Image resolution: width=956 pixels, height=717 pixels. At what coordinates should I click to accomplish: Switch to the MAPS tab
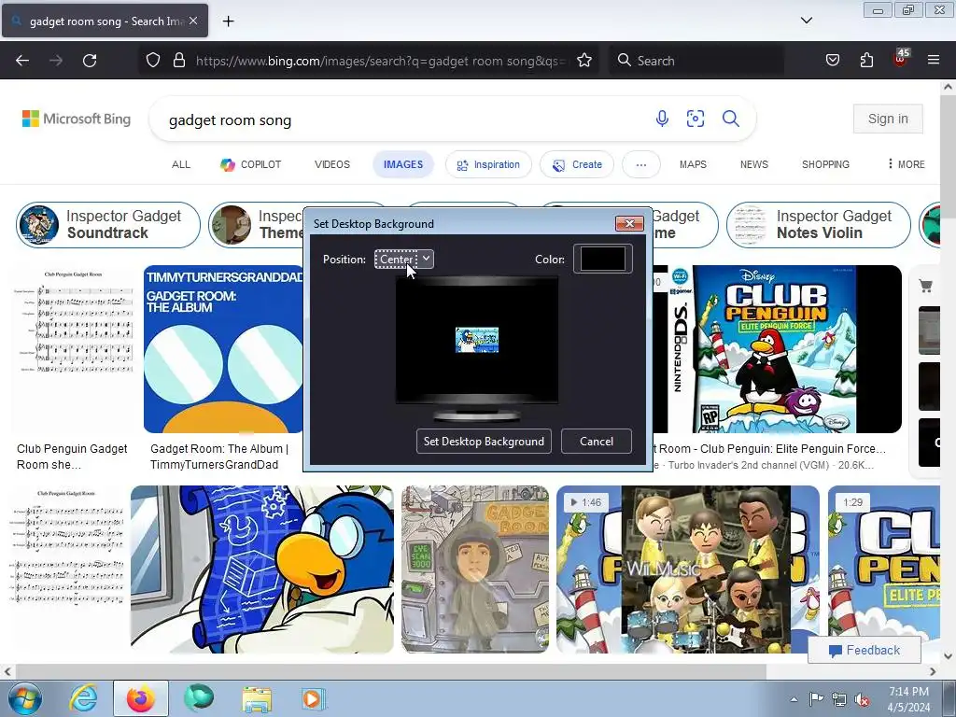(694, 164)
